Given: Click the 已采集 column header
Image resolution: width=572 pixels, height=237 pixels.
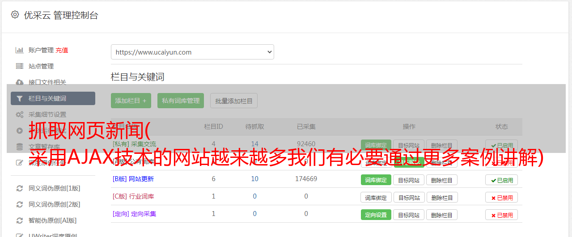Looking at the screenshot, I should pos(306,127).
